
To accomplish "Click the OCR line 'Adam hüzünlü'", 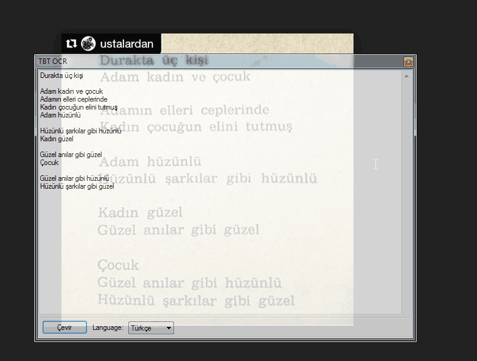I will (60, 115).
